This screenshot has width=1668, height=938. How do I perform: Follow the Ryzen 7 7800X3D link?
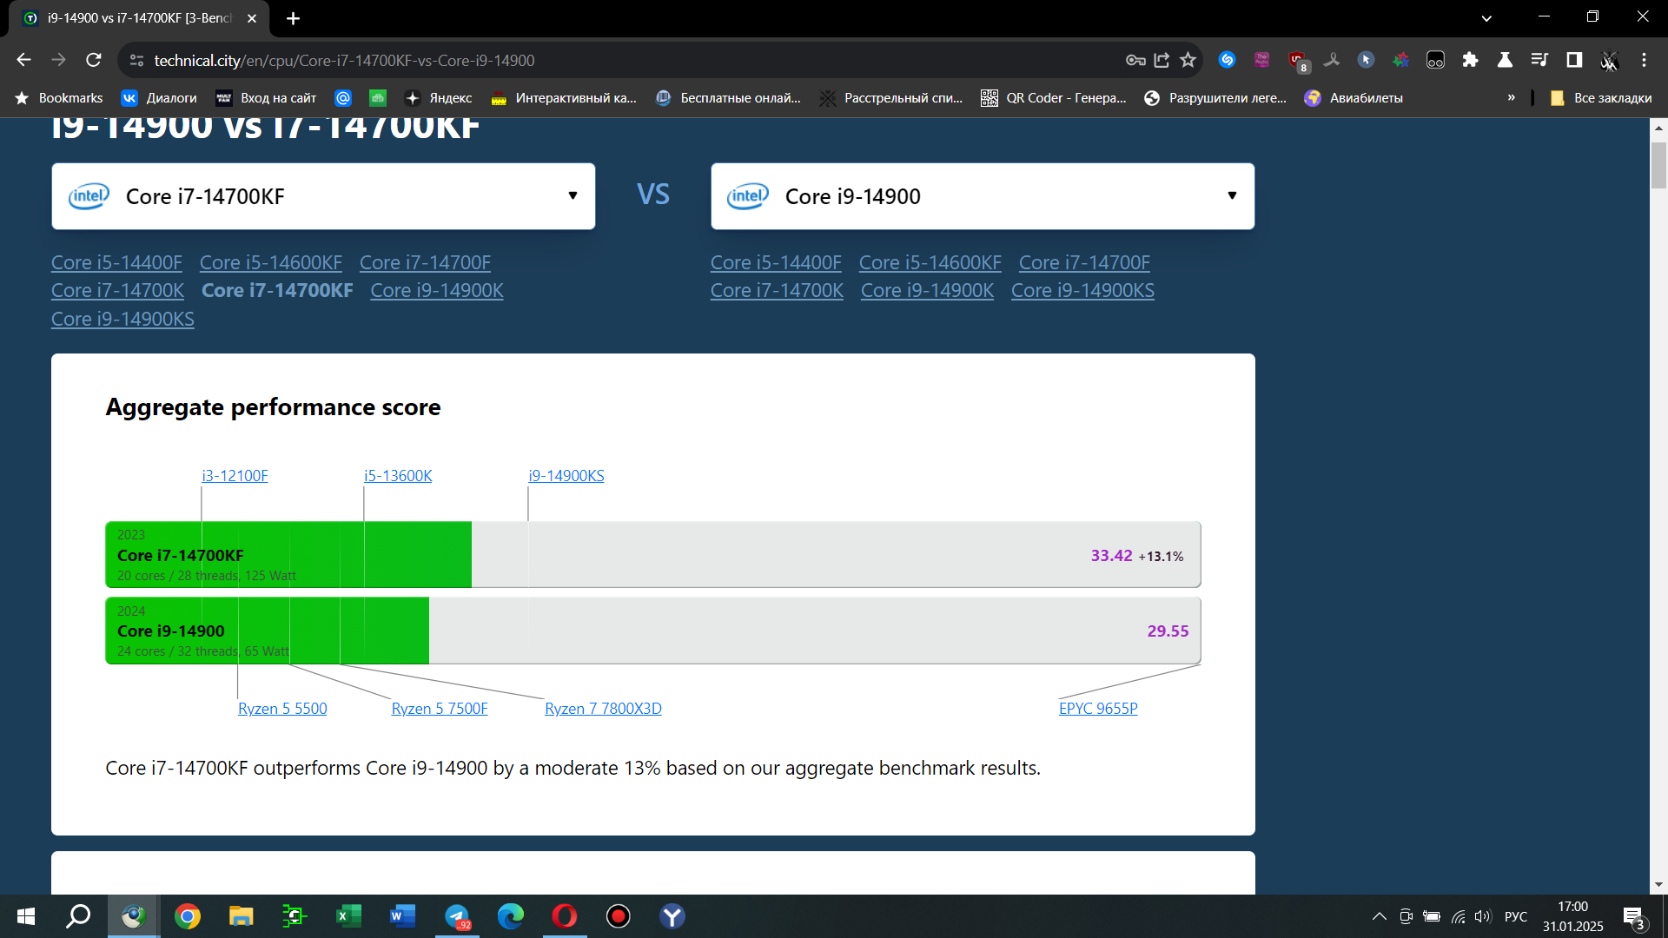pyautogui.click(x=603, y=709)
